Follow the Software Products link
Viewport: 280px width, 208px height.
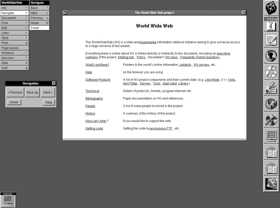[x=98, y=80]
